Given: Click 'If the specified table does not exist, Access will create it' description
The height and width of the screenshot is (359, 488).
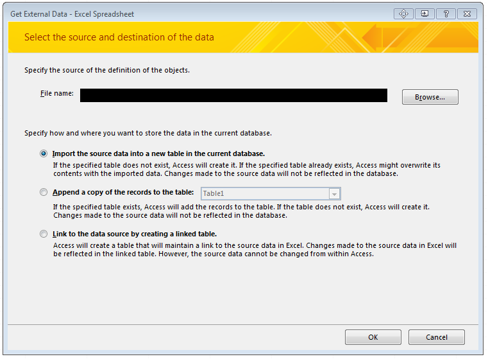Looking at the screenshot, I should point(247,169).
